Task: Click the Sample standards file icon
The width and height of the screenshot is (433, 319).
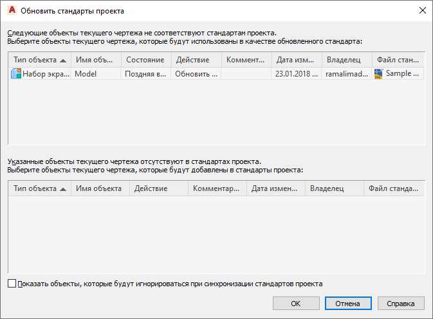Action: pos(378,74)
